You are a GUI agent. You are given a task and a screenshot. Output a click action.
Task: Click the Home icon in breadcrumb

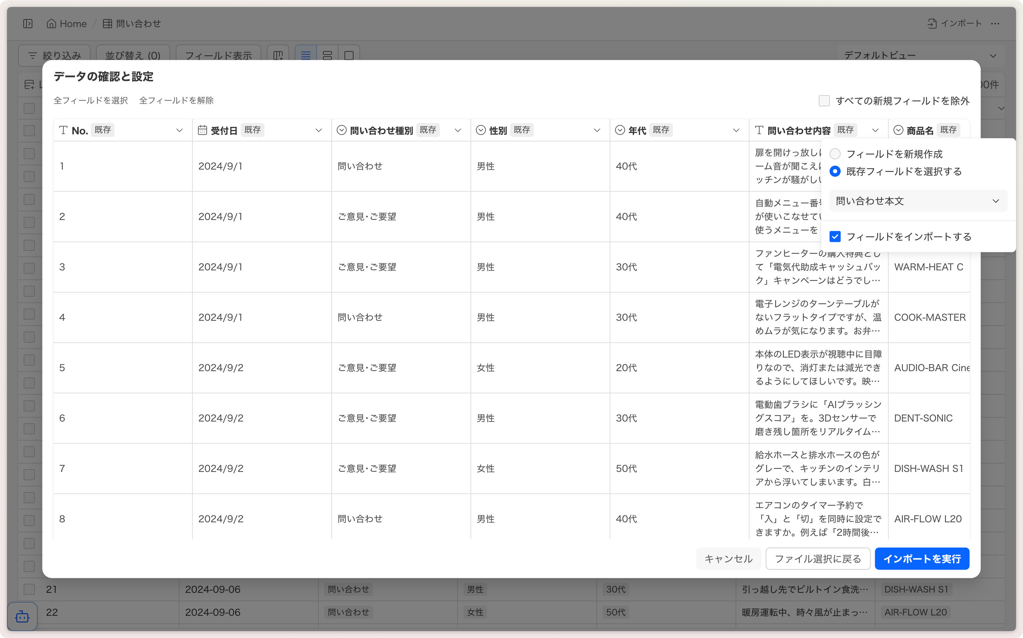[51, 24]
